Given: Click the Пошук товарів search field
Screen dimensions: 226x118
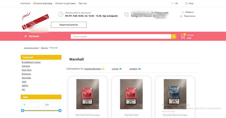Looking at the screenshot, I should point(121,37).
